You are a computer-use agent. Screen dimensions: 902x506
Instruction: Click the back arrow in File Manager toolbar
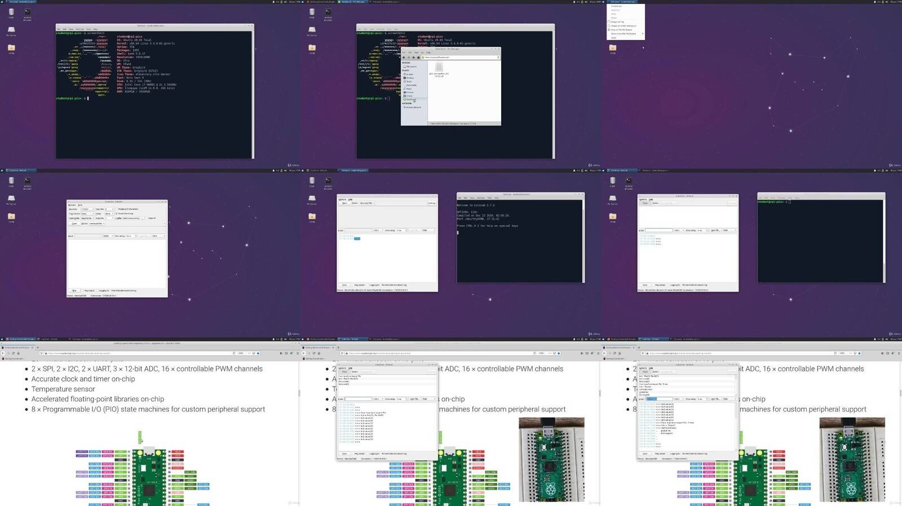tap(404, 57)
